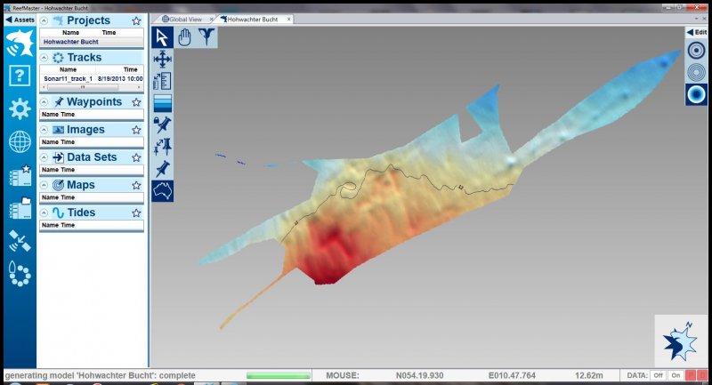Open global view globe sidebar icon
This screenshot has width=712, height=385.
click(20, 142)
